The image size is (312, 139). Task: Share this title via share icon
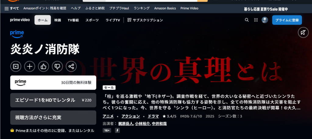click(x=71, y=66)
